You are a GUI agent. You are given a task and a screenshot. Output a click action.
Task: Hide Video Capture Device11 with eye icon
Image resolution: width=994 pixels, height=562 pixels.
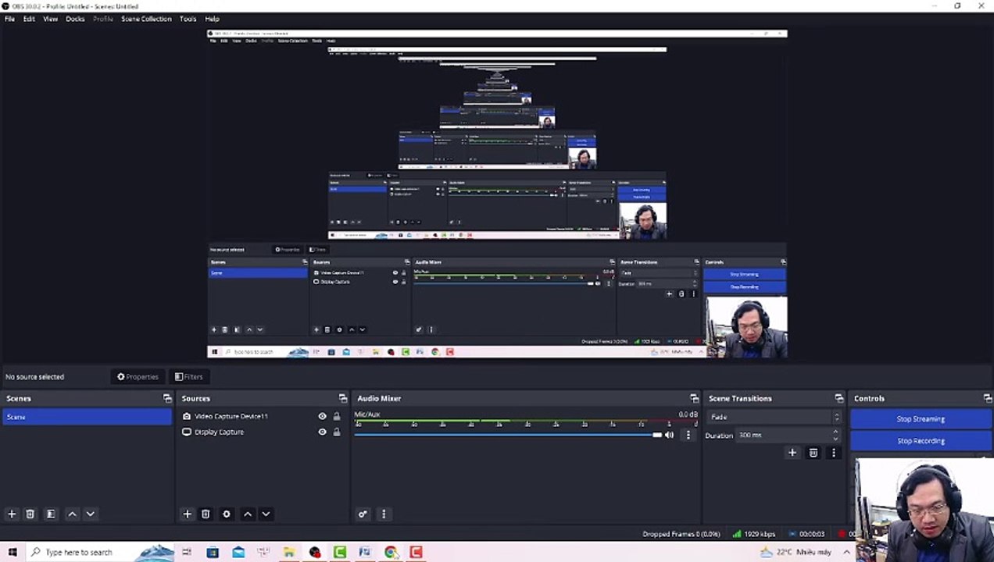point(322,416)
